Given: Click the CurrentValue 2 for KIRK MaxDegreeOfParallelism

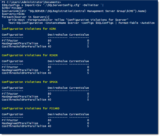Looking at the screenshot, I should [88, 43].
